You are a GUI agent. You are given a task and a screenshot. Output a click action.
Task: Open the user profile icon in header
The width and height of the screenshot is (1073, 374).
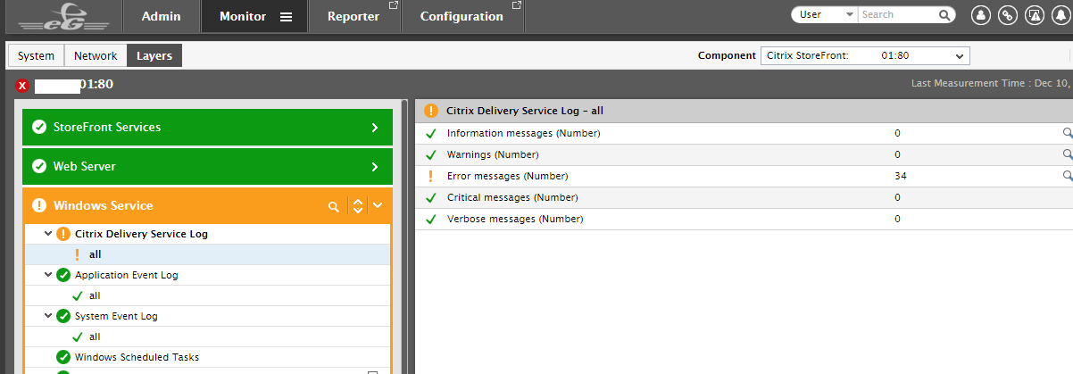980,15
